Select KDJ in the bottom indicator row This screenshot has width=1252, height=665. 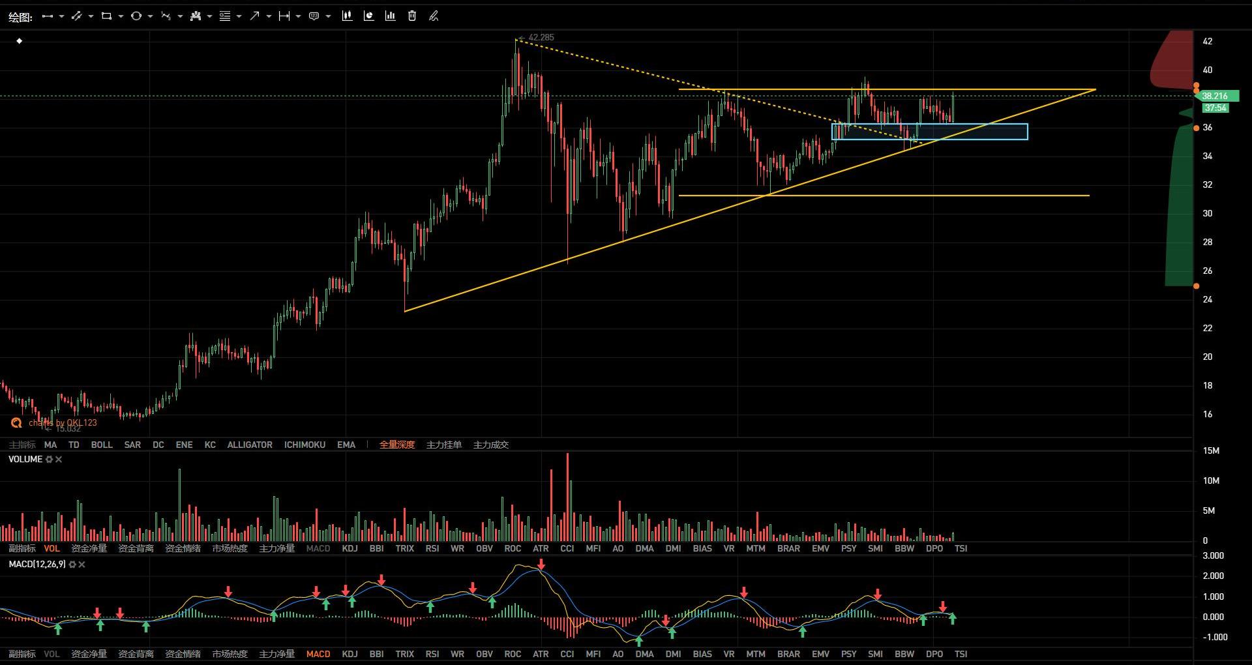point(350,654)
